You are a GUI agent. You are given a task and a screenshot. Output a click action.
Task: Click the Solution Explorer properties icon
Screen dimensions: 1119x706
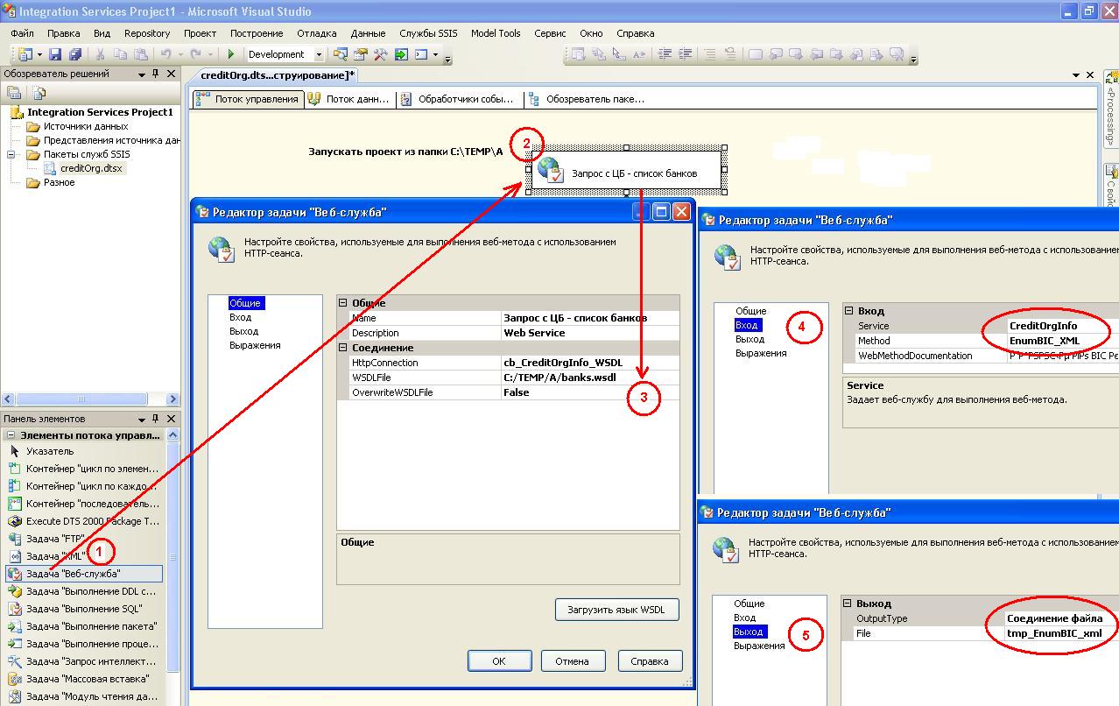coord(14,92)
